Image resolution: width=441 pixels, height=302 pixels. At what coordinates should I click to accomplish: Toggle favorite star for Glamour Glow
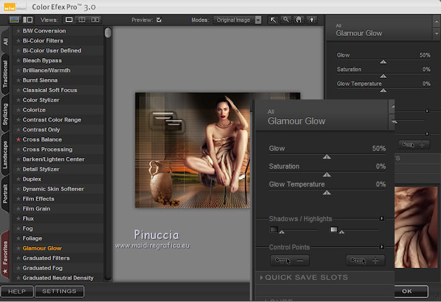[18, 248]
